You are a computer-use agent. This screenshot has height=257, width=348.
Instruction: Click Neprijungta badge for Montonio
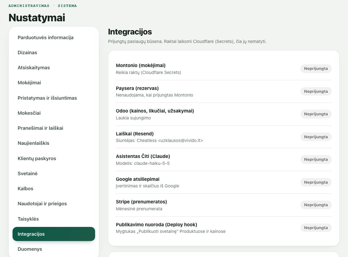[316, 68]
